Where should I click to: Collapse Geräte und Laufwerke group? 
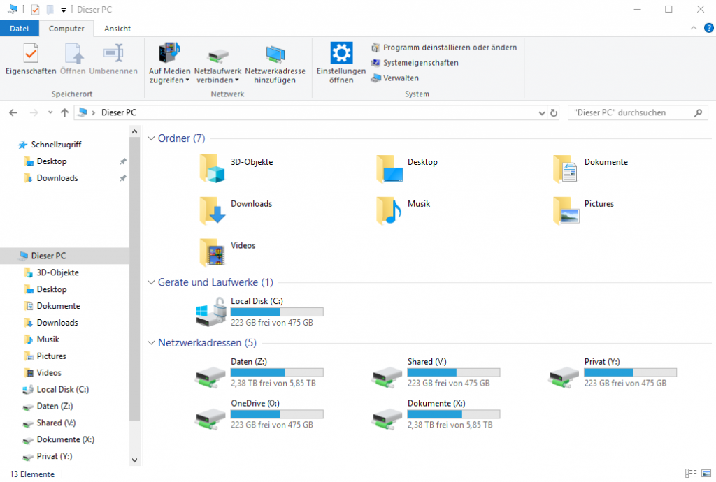coord(151,282)
